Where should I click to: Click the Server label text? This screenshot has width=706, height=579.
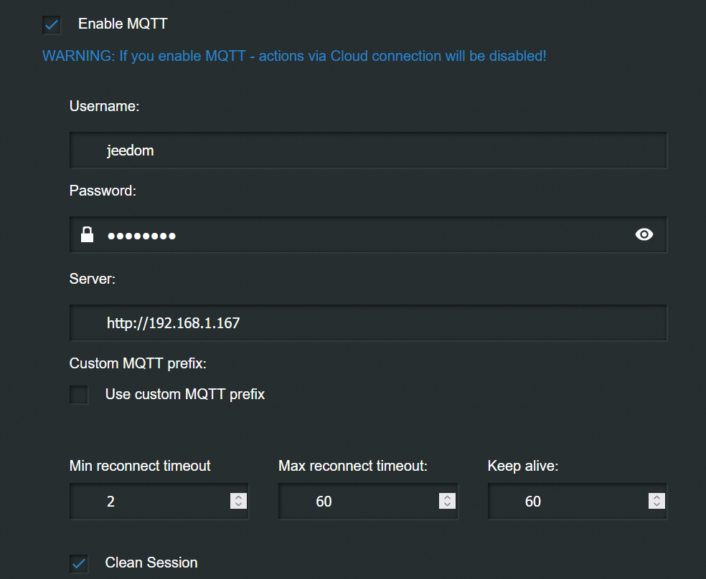tap(92, 279)
